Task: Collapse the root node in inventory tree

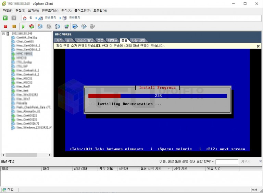Action: click(3, 33)
